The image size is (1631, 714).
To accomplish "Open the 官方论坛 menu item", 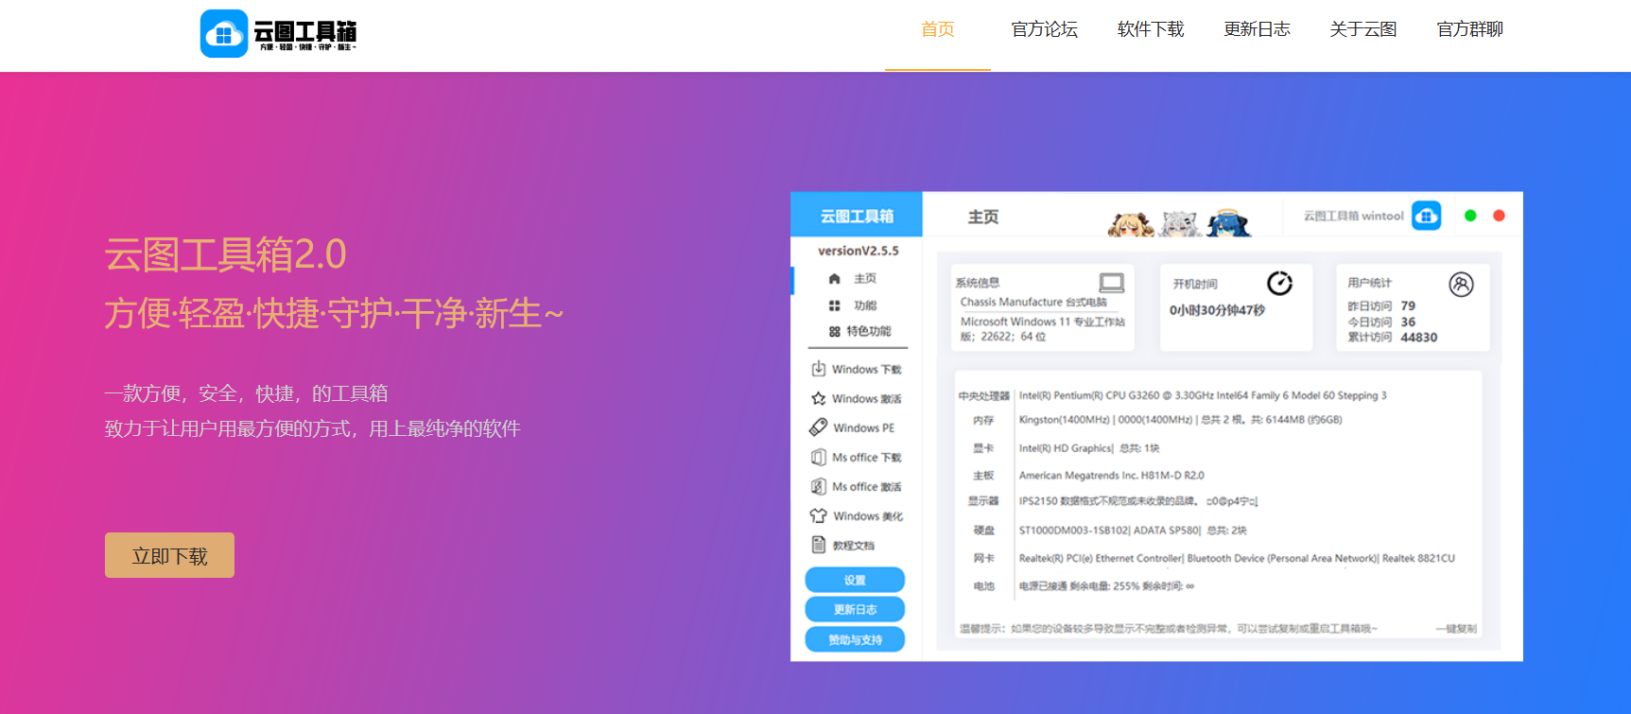I will coord(1044,29).
